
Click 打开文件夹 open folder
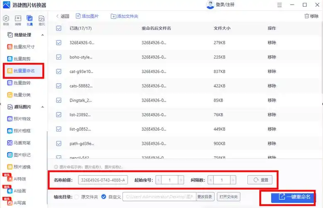228,197
